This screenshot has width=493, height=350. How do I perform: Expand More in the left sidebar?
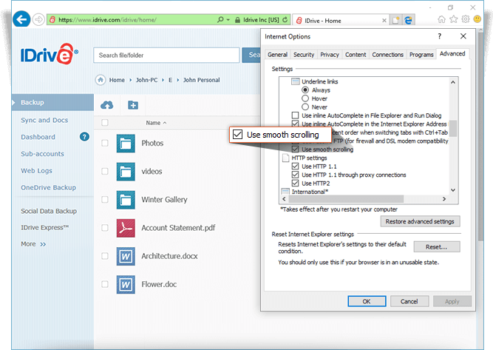pos(33,244)
